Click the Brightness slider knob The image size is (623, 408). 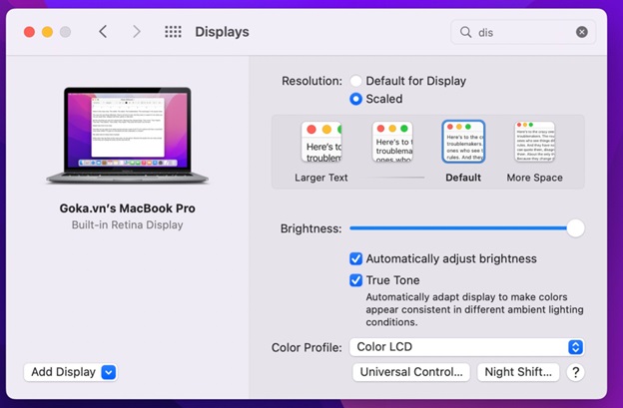575,228
